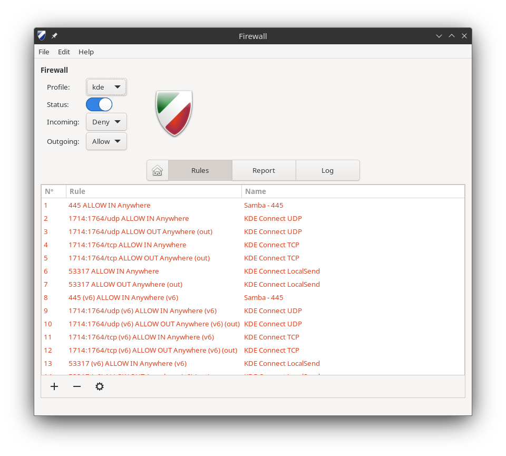The width and height of the screenshot is (506, 456).
Task: Open the Incoming policy dropdown
Action: click(106, 122)
